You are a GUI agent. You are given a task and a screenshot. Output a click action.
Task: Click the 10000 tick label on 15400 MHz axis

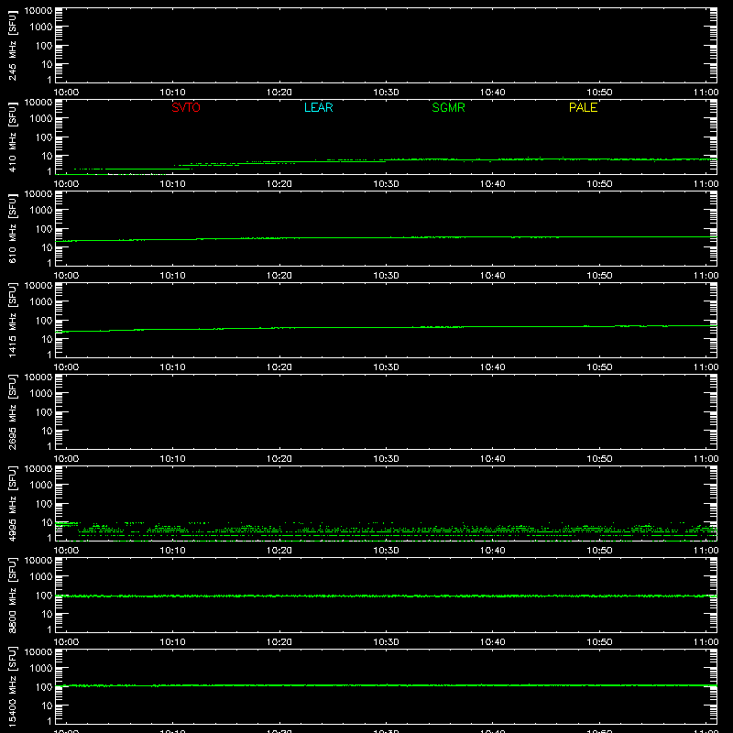point(38,652)
